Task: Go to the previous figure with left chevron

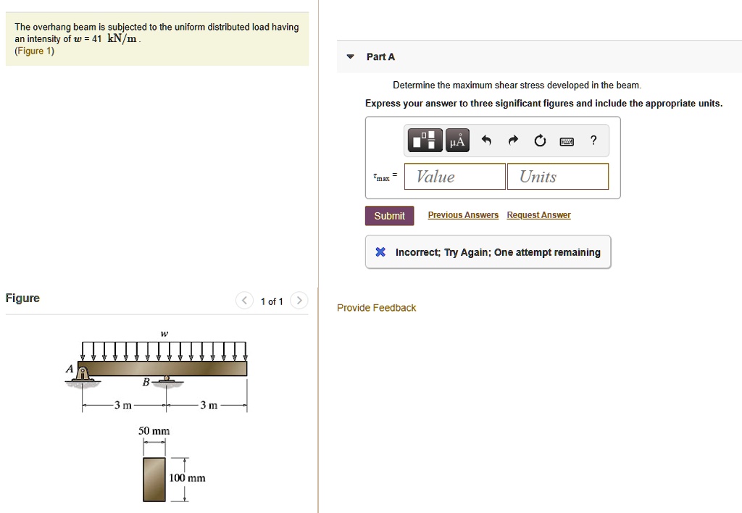Action: [244, 300]
